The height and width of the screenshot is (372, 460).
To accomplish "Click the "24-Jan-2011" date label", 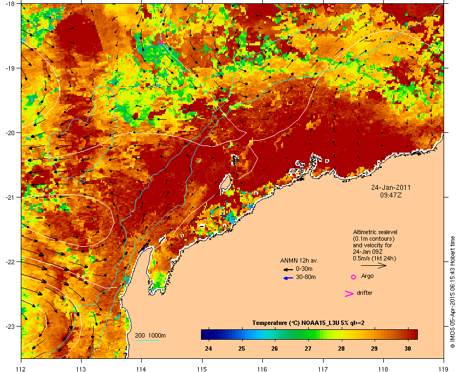I will (x=391, y=187).
